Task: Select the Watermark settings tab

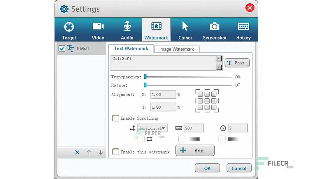Action: [156, 30]
